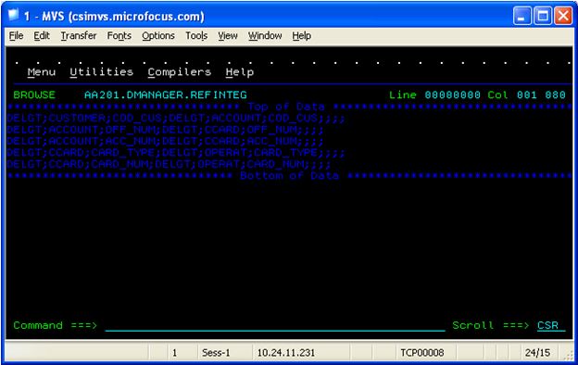This screenshot has height=365, width=578.
Task: Select Compilers in ISPF action bar
Action: [x=180, y=72]
